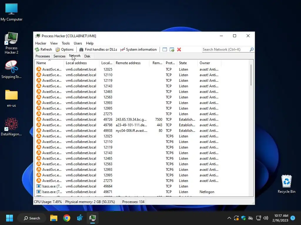Open the Users menu

coord(78,43)
